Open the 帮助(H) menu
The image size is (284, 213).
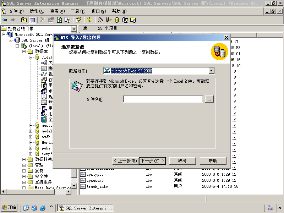119,11
